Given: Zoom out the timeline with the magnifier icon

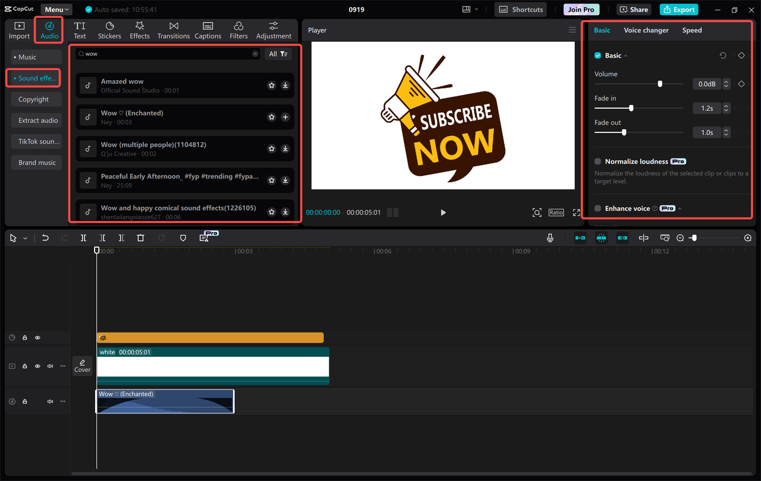Looking at the screenshot, I should click(680, 238).
